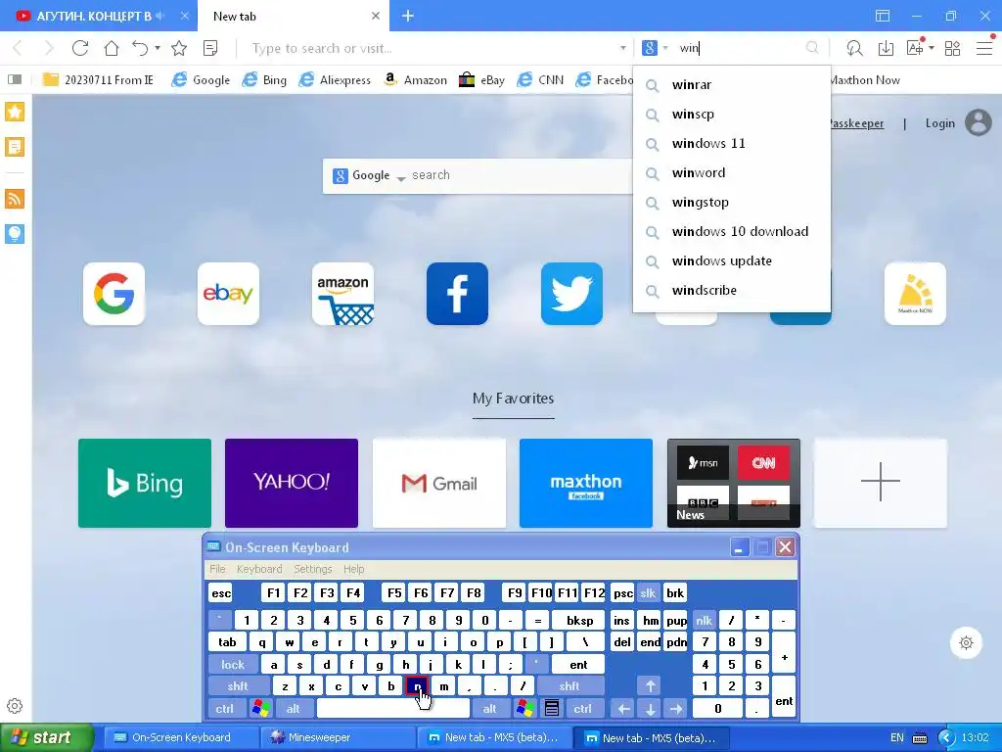Add a new favorite with plus tile
The image size is (1002, 752).
pyautogui.click(x=881, y=484)
